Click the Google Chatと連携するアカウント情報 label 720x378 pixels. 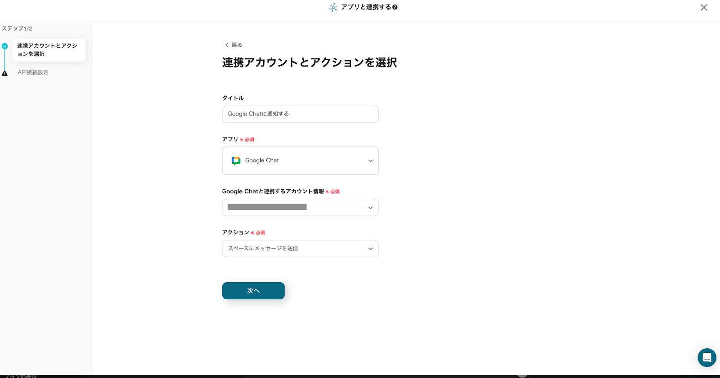coord(273,191)
